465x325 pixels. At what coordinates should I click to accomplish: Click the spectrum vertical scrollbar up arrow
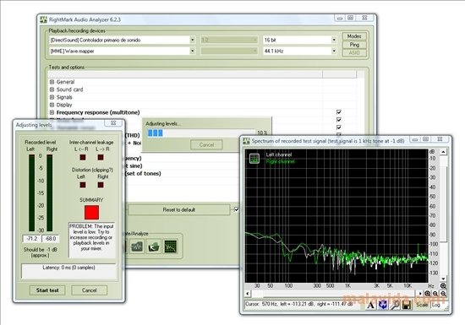443,152
